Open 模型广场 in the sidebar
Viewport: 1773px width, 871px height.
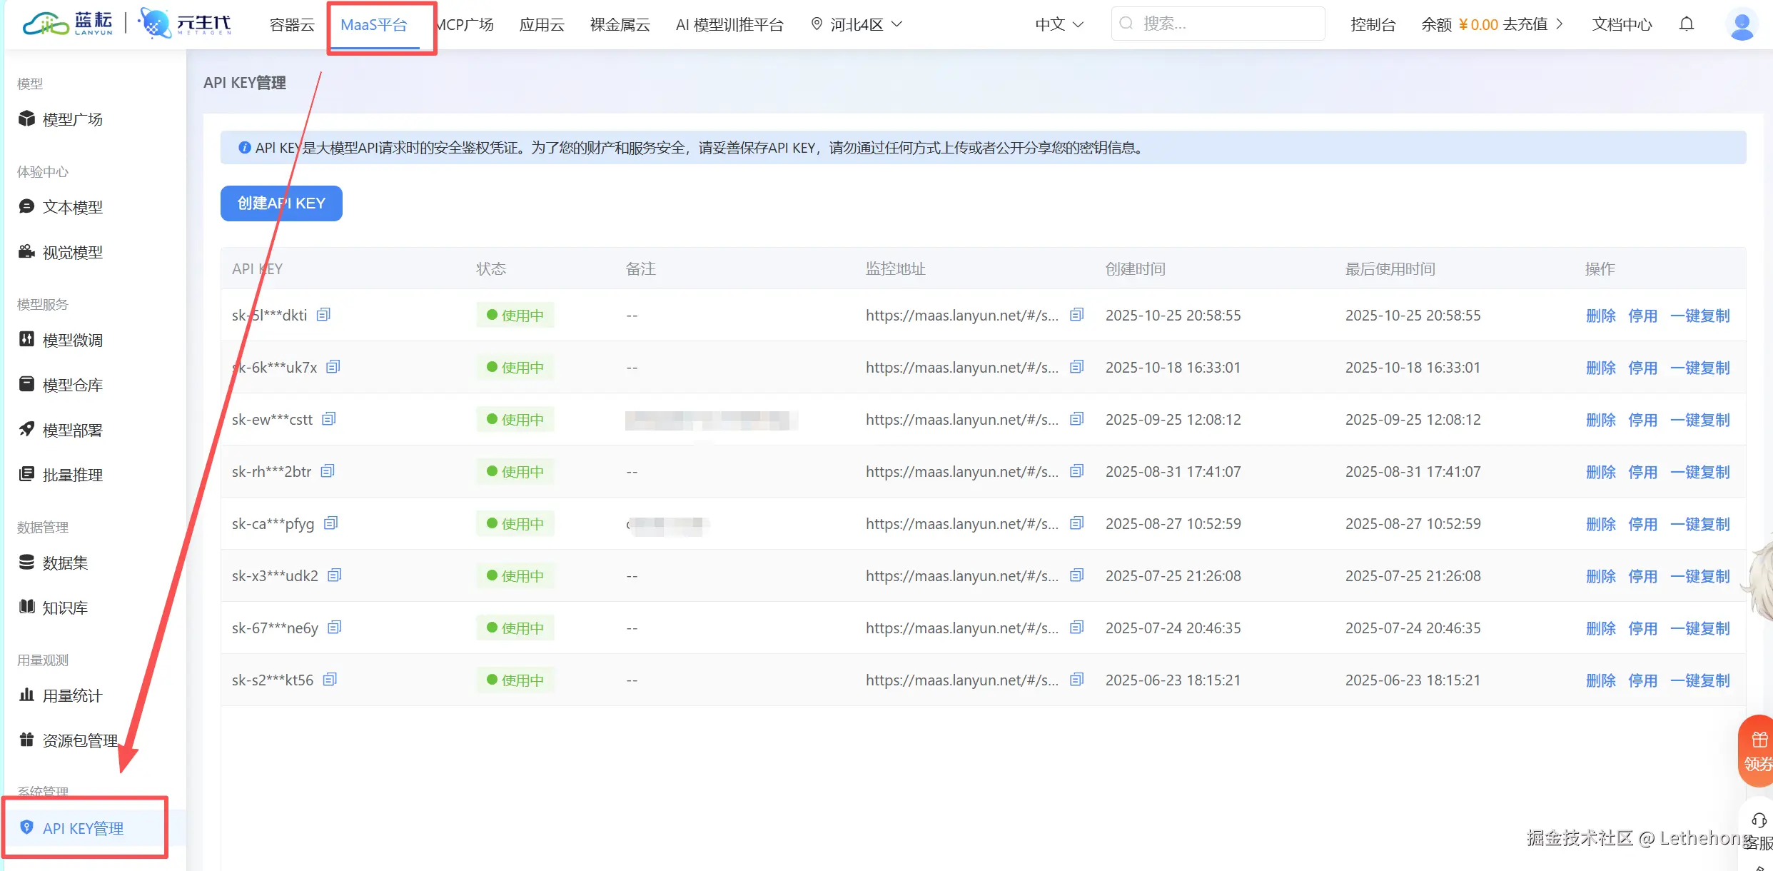(x=72, y=119)
